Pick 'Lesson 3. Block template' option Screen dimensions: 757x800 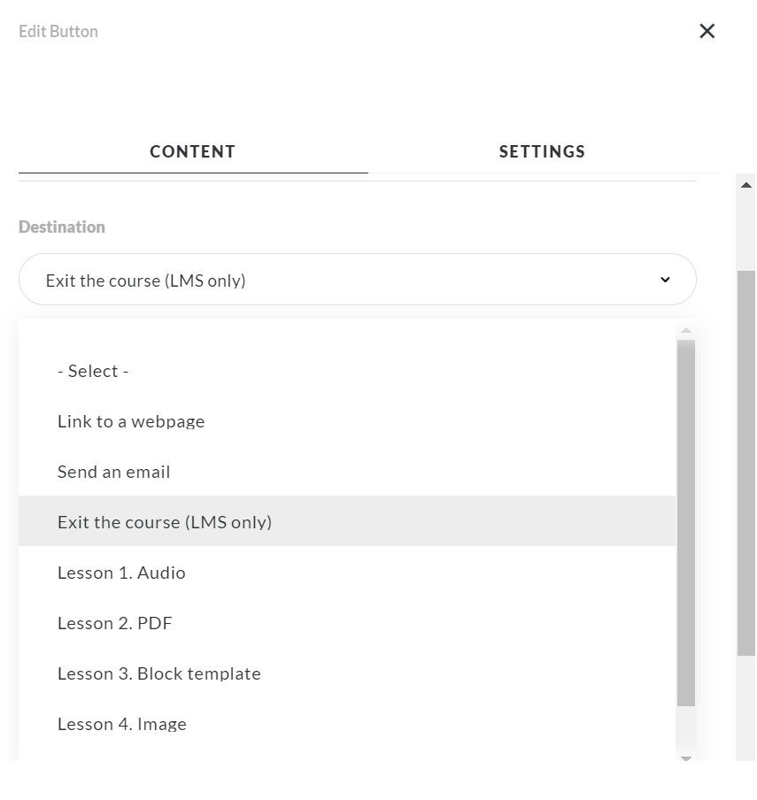(159, 673)
